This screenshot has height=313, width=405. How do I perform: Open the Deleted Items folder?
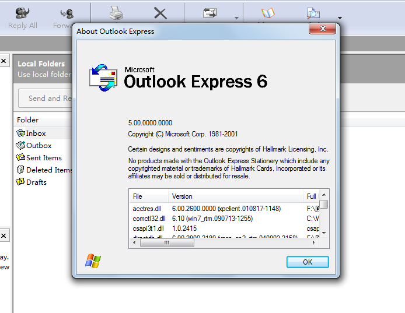[49, 170]
